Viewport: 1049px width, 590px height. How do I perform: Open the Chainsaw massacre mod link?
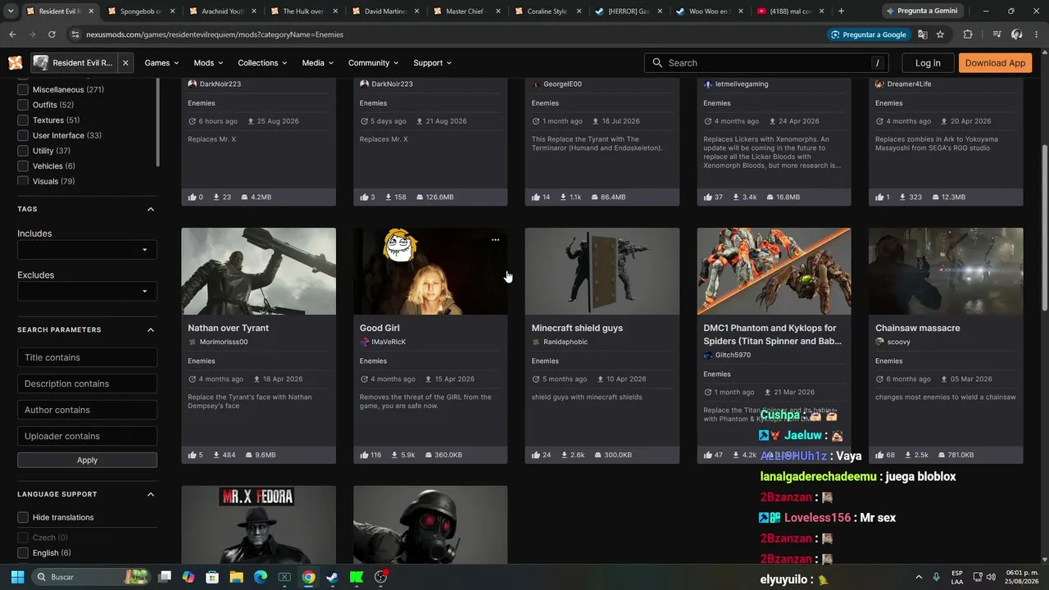click(x=917, y=328)
